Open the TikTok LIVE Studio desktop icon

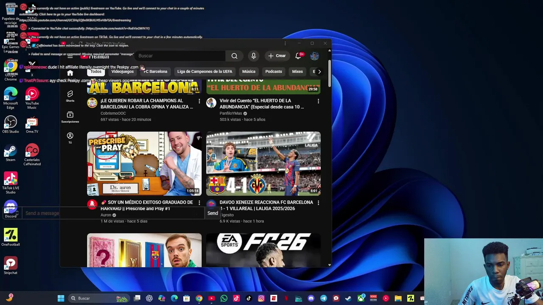(x=11, y=183)
